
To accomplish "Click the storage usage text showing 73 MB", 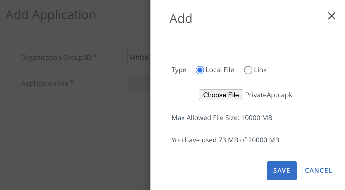I will pyautogui.click(x=225, y=140).
